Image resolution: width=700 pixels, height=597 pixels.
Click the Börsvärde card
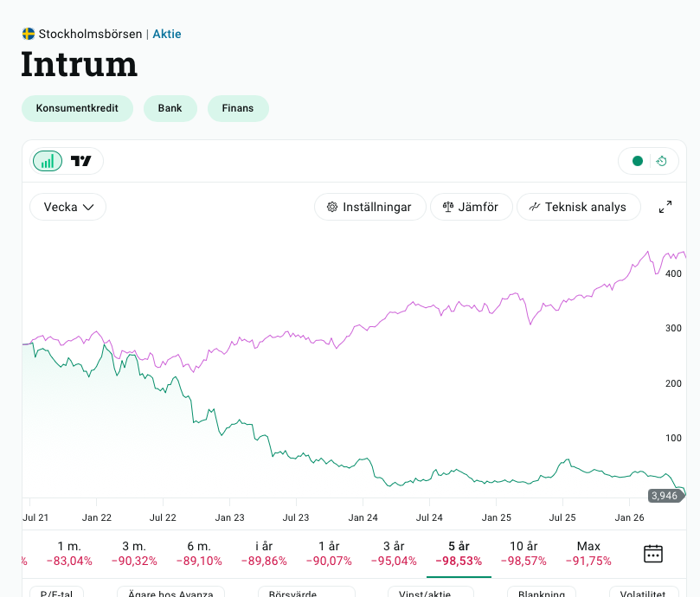[x=306, y=592]
